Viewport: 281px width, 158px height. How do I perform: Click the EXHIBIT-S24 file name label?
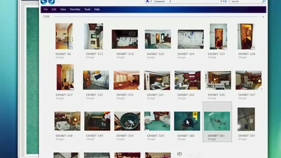tap(186, 54)
